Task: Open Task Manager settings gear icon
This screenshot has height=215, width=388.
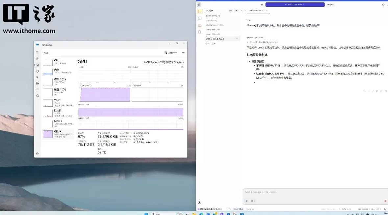Action: coord(37,153)
